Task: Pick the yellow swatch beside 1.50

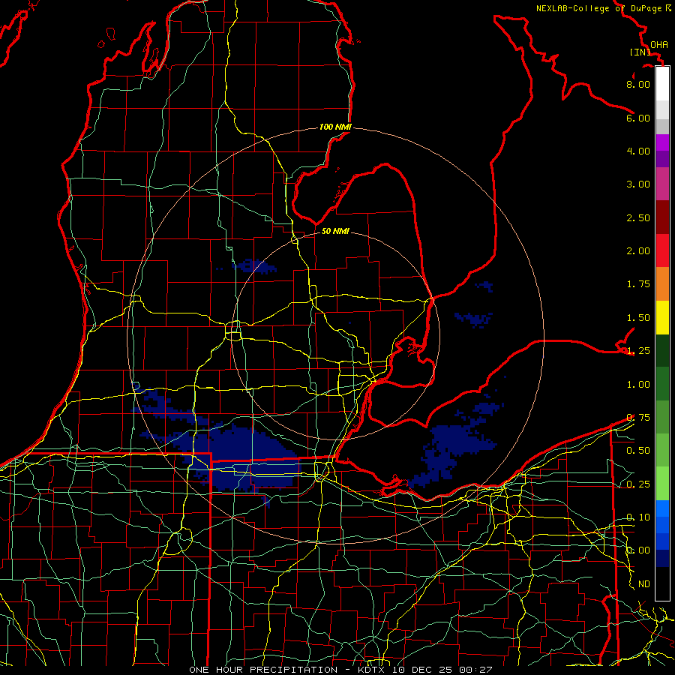Action: (662, 317)
